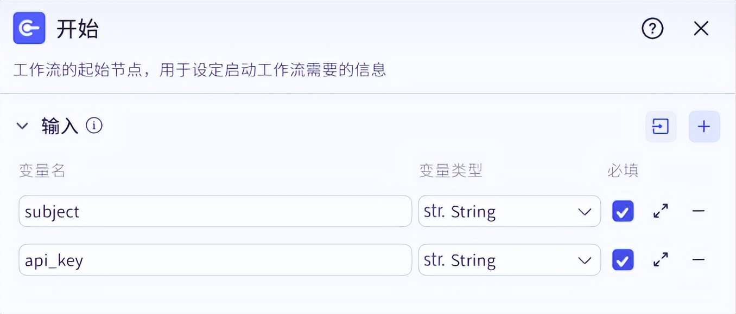Expand the api_key variable row editor
The image size is (736, 314).
(x=661, y=260)
